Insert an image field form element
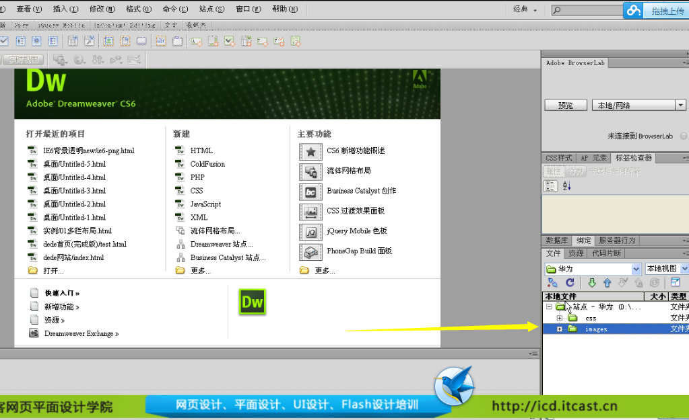The height and width of the screenshot is (420, 689). pyautogui.click(x=108, y=41)
